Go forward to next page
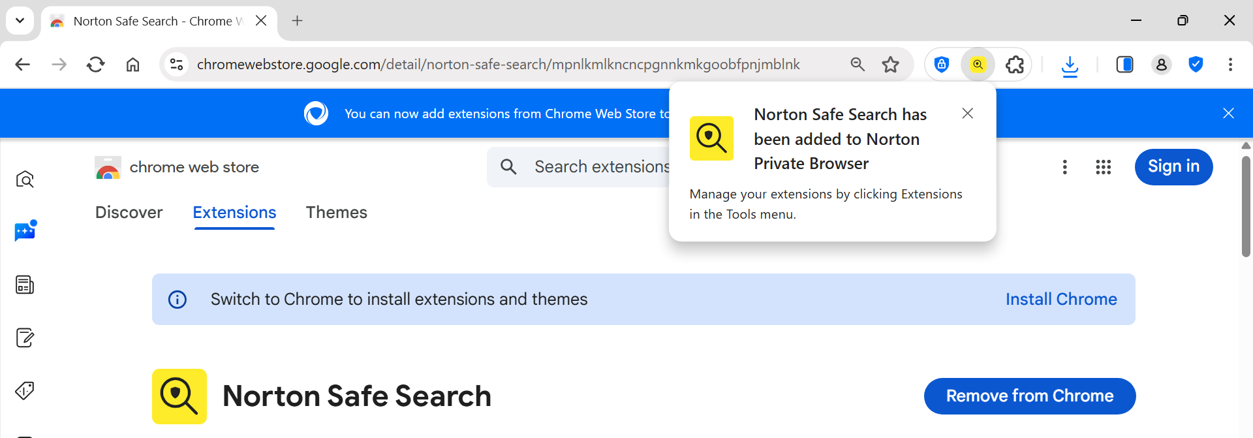1253x438 pixels. tap(59, 65)
